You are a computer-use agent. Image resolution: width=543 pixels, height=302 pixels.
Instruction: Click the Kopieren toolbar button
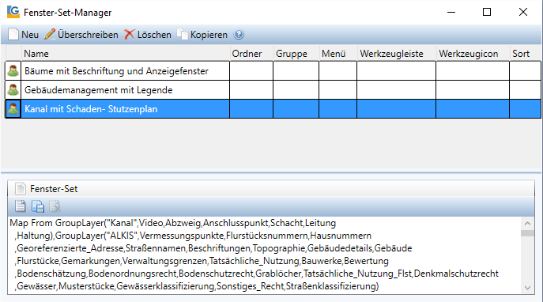pyautogui.click(x=202, y=35)
